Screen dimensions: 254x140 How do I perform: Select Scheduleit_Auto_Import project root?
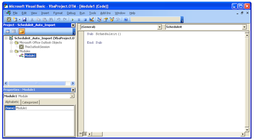[x=44, y=38]
